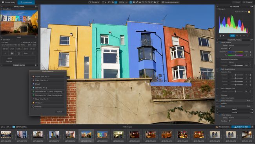Screen dimensions: 255x144
Task: Open Sharpener Pro 3 Output Sharpening
Action: pyautogui.click(x=47, y=92)
